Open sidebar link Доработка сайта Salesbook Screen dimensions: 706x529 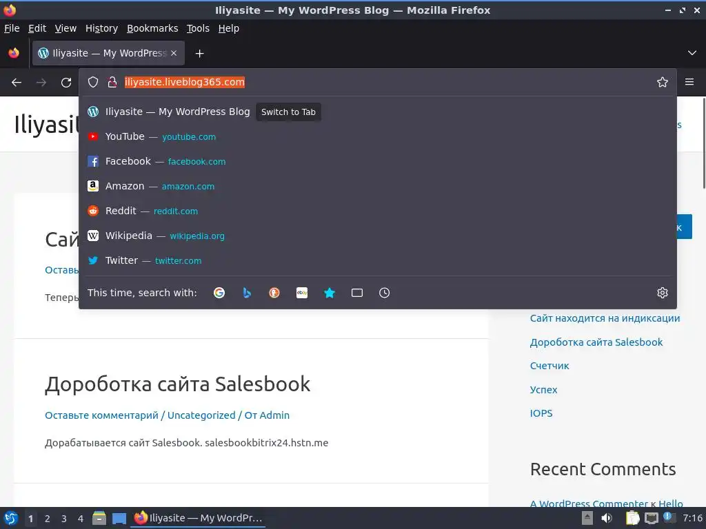click(596, 342)
